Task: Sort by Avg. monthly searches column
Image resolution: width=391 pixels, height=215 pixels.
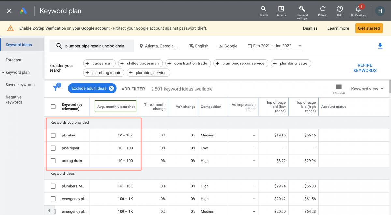Action: (116, 107)
